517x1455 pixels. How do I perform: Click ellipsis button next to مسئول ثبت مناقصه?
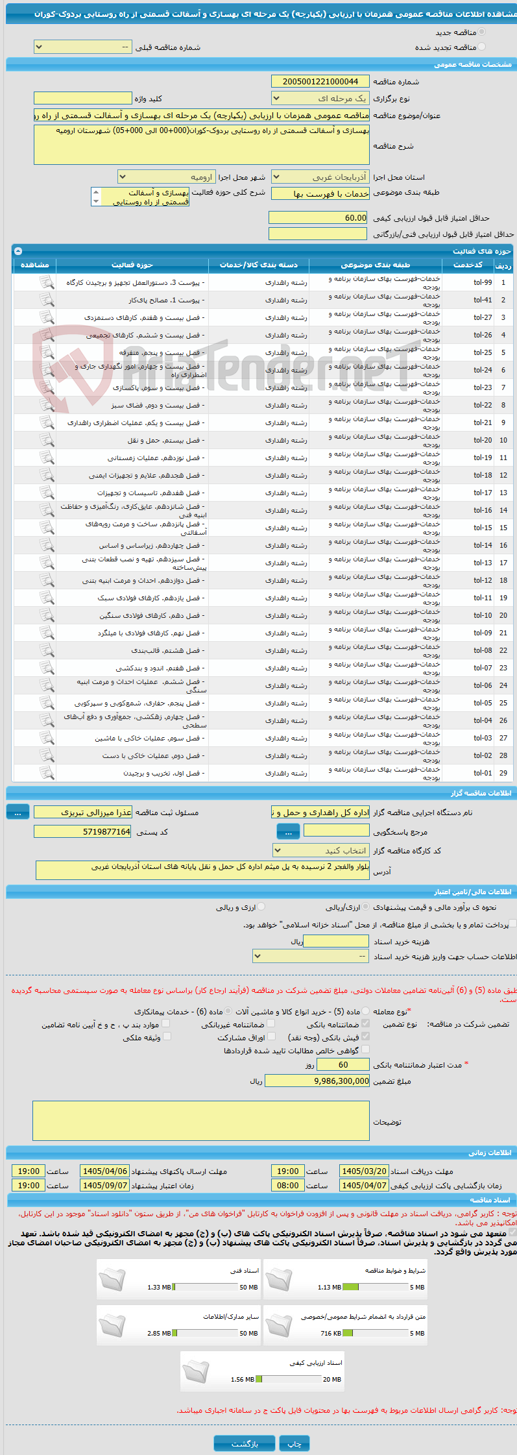click(18, 812)
